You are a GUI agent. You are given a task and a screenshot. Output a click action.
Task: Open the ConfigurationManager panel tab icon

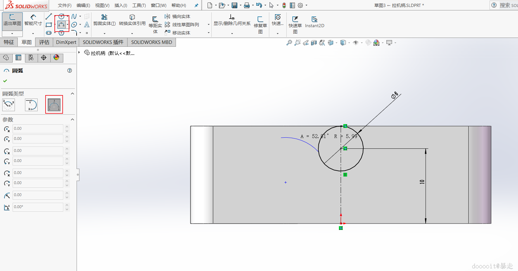point(31,57)
